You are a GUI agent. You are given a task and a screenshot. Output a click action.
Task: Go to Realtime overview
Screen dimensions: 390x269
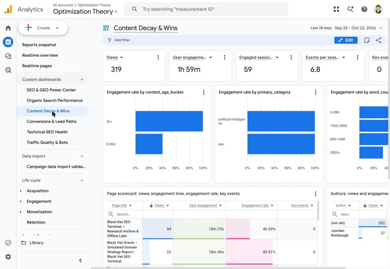(x=40, y=55)
